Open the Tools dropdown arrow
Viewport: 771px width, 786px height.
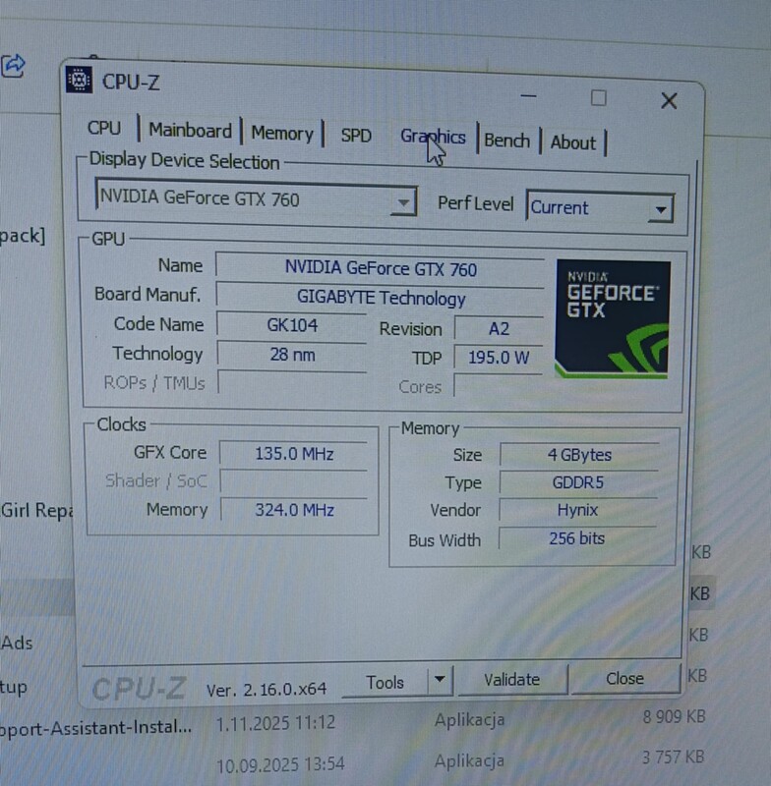[441, 679]
